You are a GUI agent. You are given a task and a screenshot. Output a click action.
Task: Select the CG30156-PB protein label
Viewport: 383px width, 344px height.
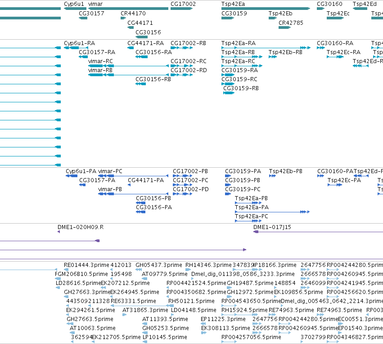coord(153,198)
